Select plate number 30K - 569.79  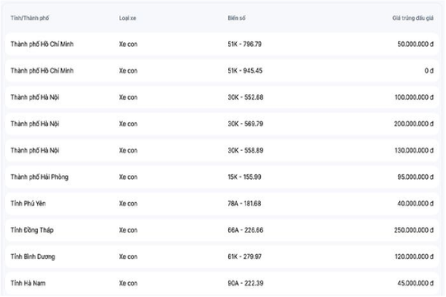tap(245, 124)
